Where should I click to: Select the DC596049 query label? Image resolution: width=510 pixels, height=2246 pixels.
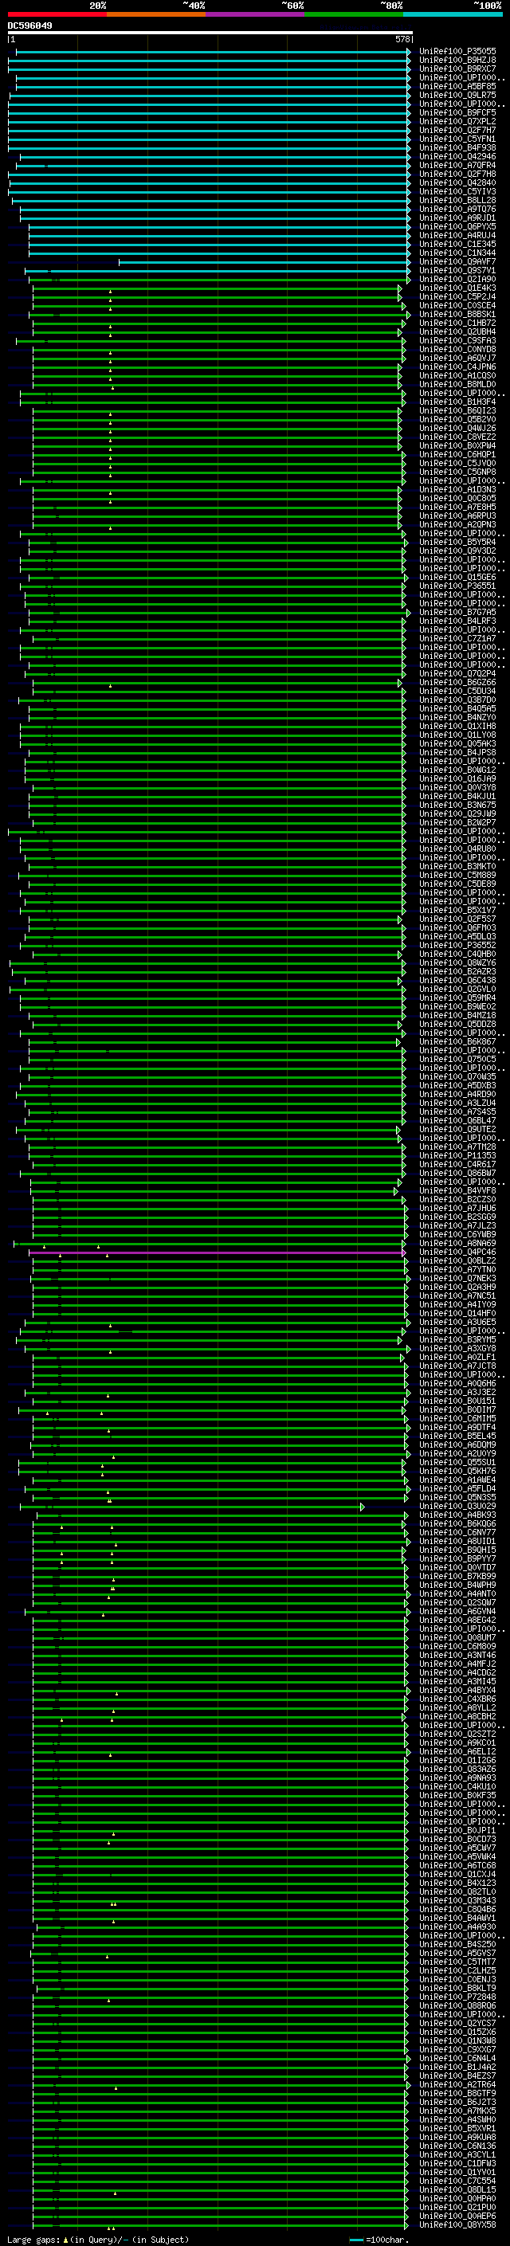[x=29, y=25]
